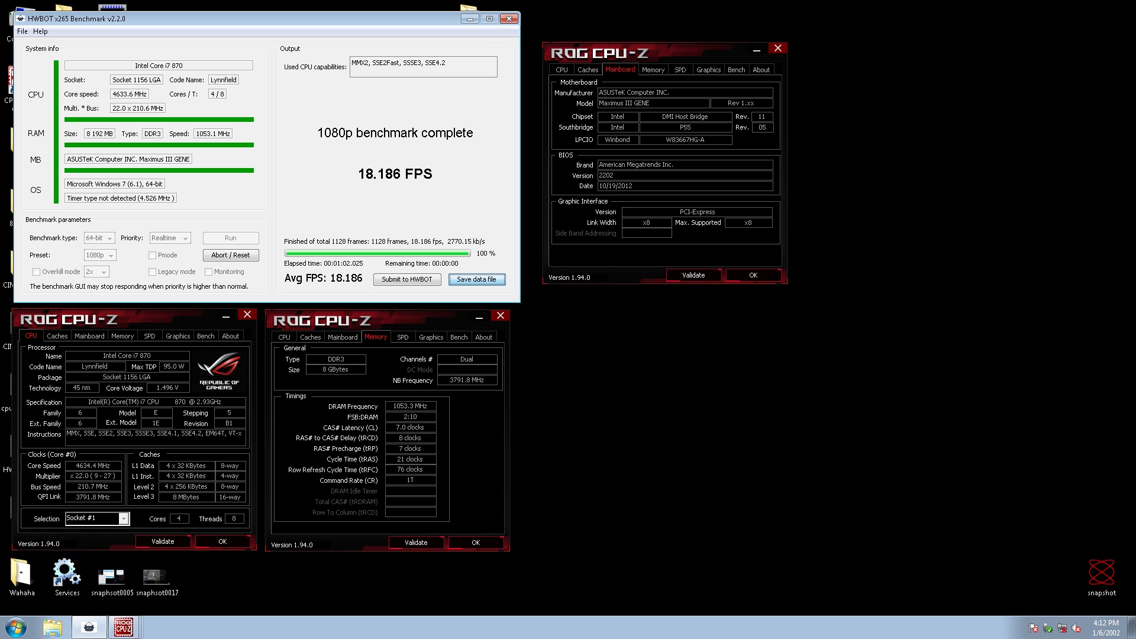Screen dimensions: 1136x639
Task: Open the Services desktop shortcut
Action: coord(67,576)
